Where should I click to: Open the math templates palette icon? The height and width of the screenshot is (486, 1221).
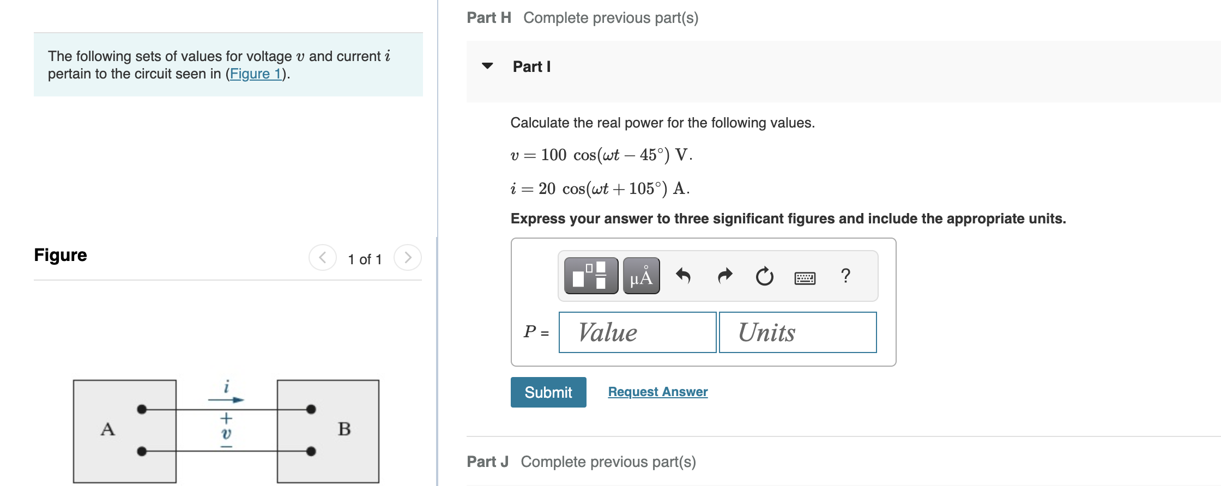pyautogui.click(x=590, y=276)
